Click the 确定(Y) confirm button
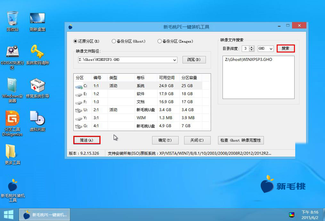The image size is (325, 221). pos(165,140)
